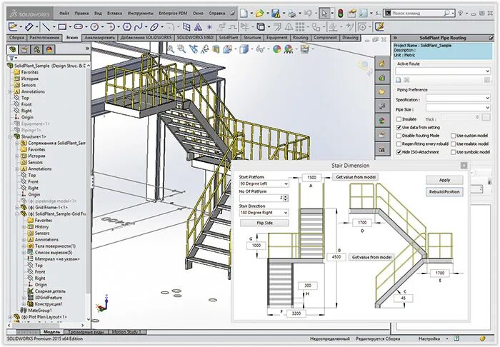
Task: Click the File Explorer folder icon in task pane
Action: pyautogui.click(x=382, y=92)
